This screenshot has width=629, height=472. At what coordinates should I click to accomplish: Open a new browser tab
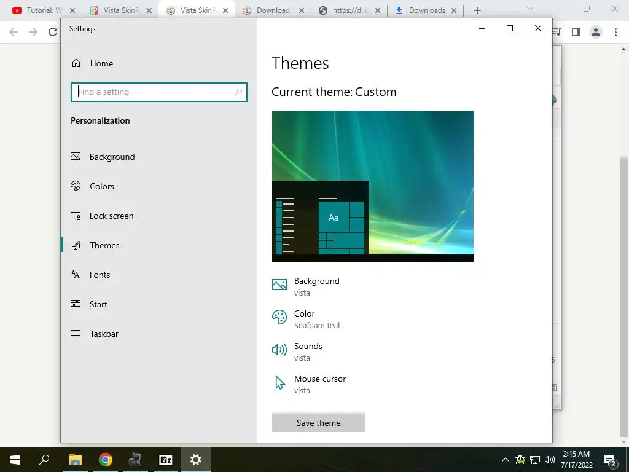pyautogui.click(x=477, y=10)
